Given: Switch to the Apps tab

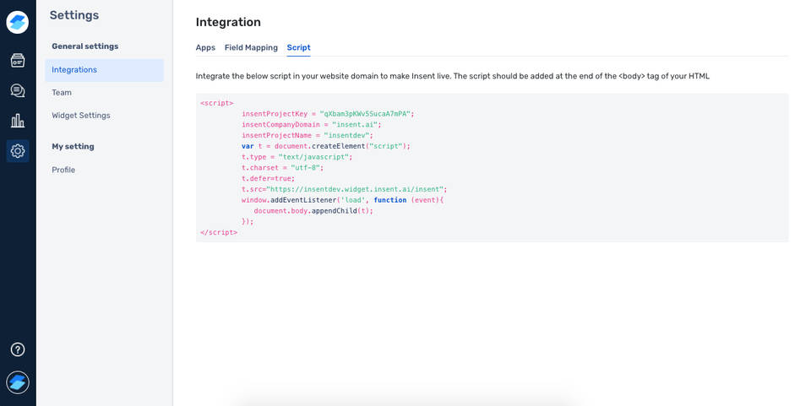Looking at the screenshot, I should point(205,48).
